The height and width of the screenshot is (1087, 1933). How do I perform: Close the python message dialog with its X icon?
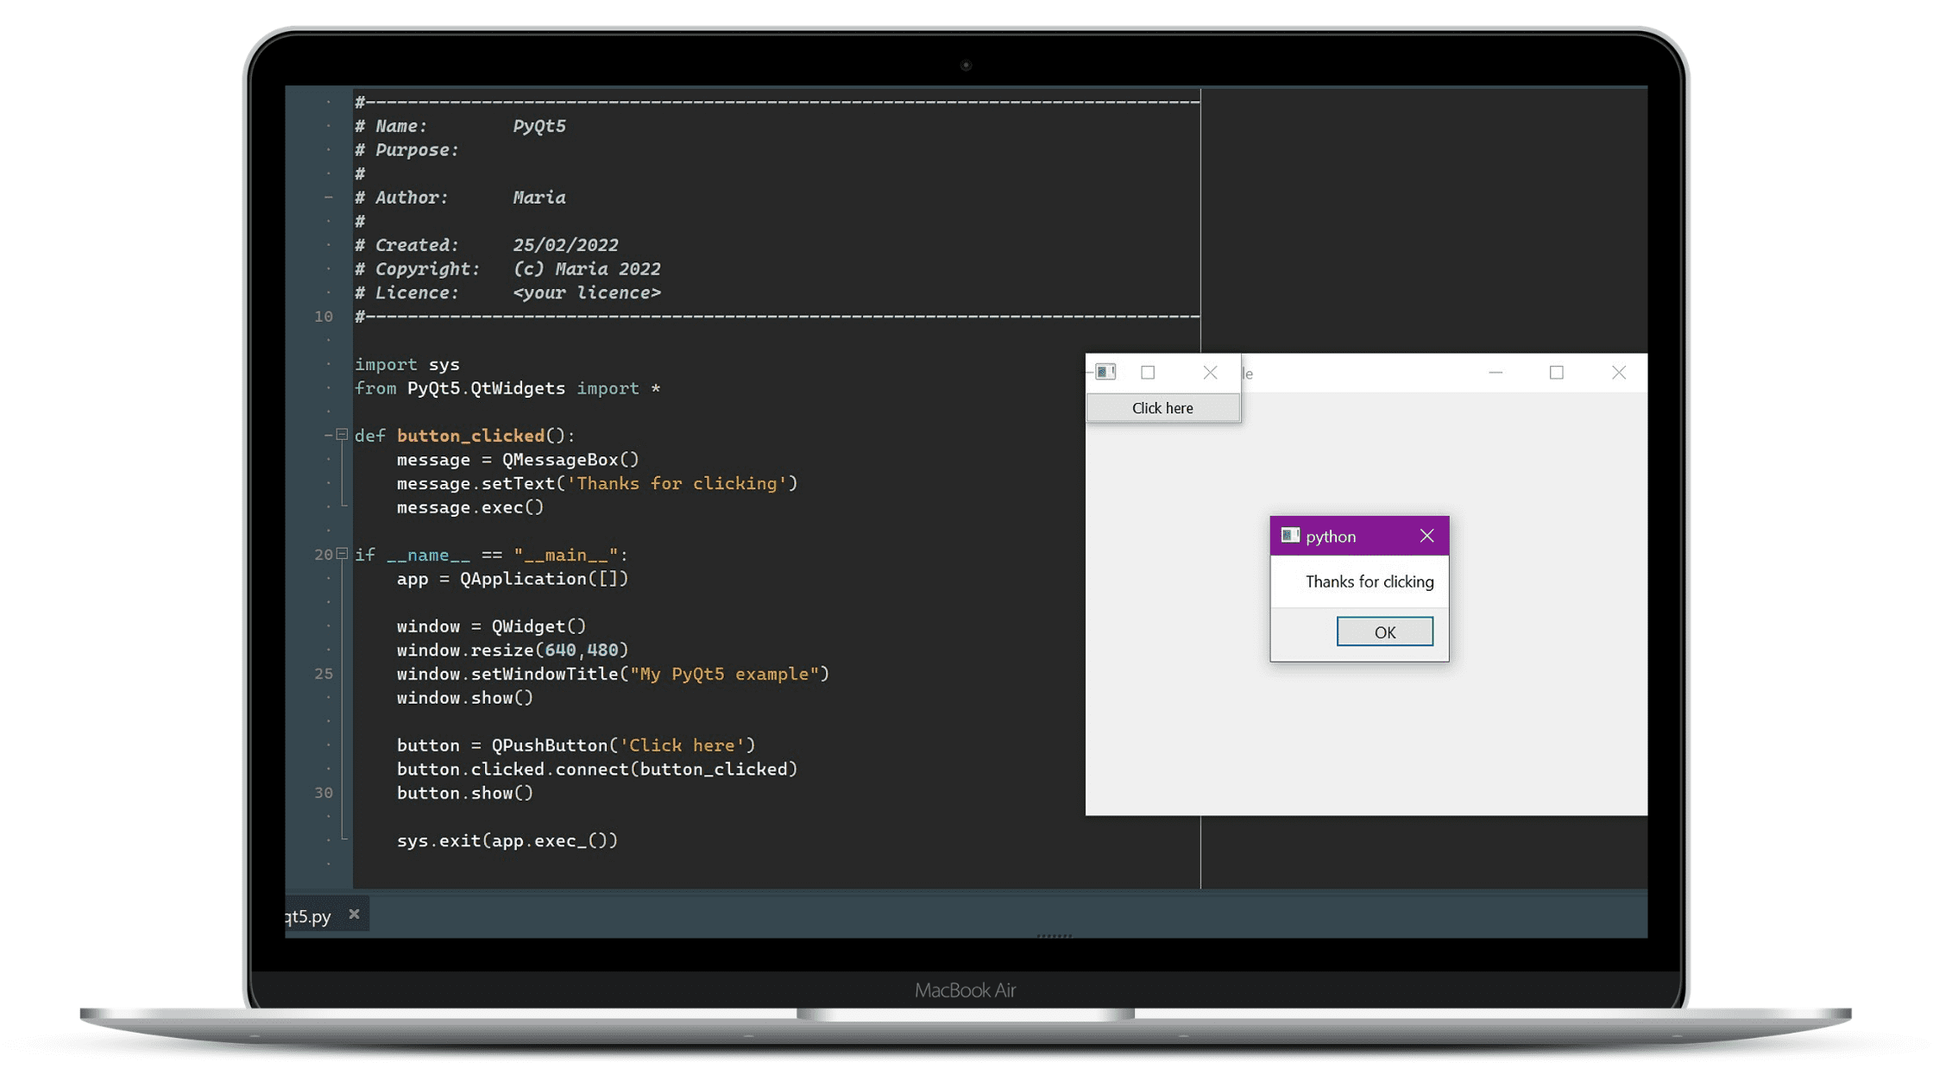pyautogui.click(x=1428, y=536)
